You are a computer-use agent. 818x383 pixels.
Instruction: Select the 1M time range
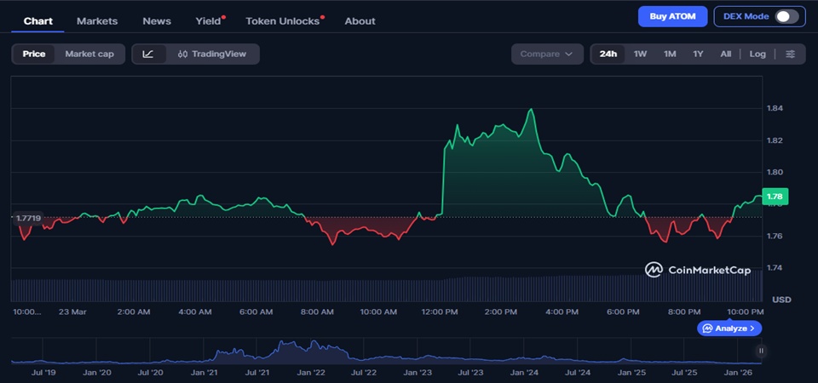[x=670, y=54]
